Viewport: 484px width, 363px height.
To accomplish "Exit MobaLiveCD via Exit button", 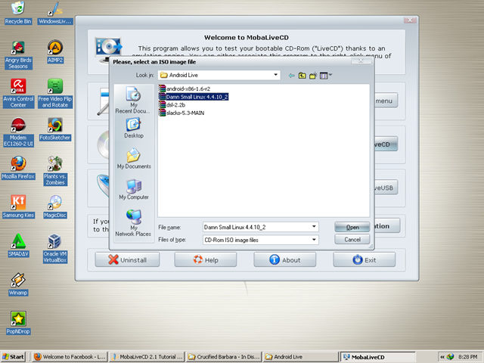I will click(365, 259).
